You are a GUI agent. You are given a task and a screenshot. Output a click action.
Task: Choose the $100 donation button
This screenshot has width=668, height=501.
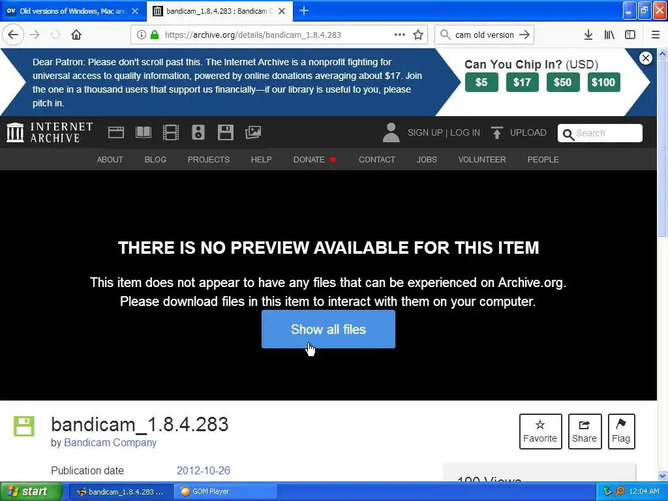603,82
